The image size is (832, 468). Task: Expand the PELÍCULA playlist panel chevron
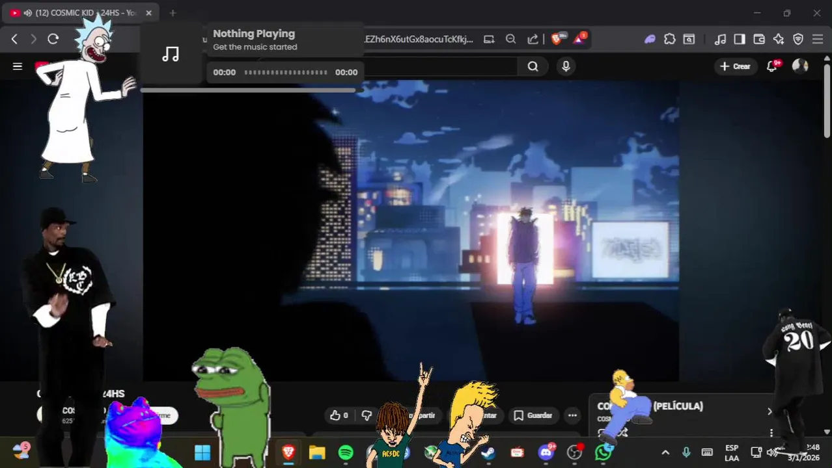coord(770,411)
